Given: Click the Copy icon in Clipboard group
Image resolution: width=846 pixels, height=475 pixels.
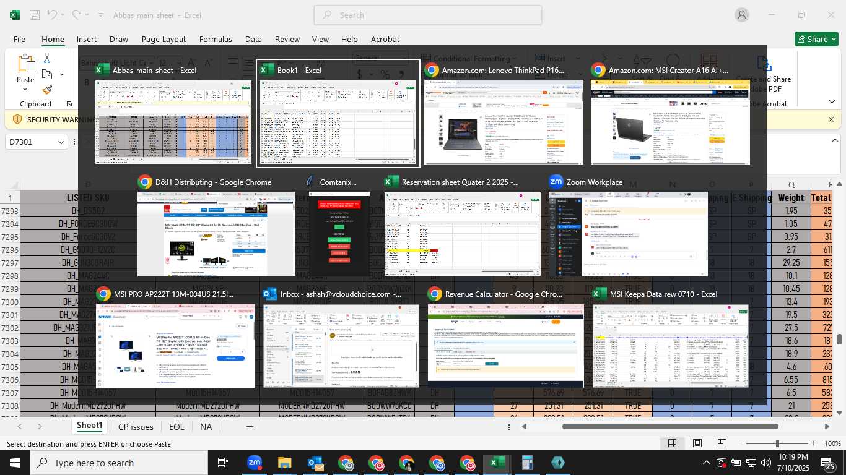Looking at the screenshot, I should 47,74.
